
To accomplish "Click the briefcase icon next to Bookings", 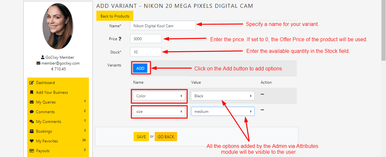I will point(32,131).
